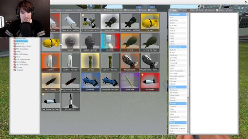Collapse the Construction tool category
This screenshot has height=139, width=248.
(178, 47)
